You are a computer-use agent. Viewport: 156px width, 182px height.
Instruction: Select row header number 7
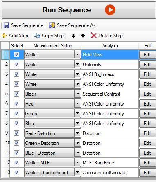tap(5, 113)
